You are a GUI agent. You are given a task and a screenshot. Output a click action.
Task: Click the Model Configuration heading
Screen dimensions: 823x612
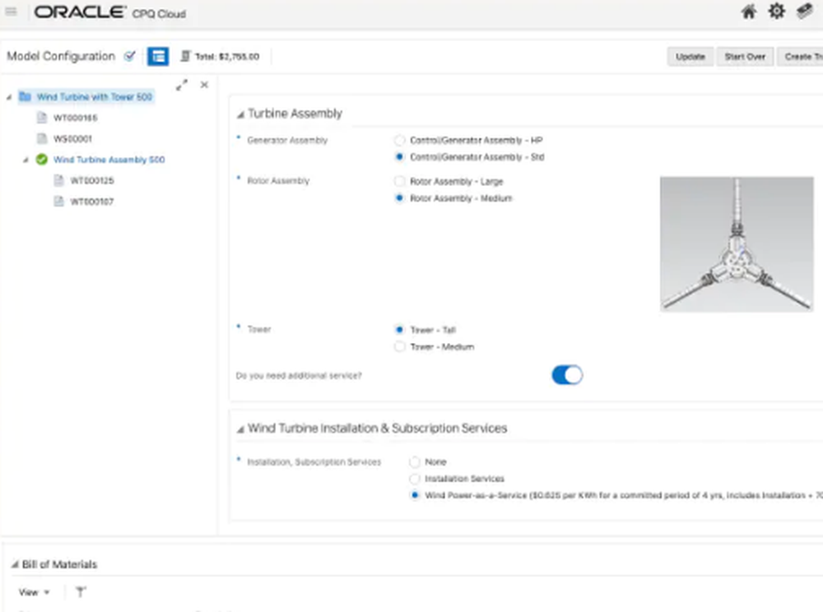tap(61, 56)
